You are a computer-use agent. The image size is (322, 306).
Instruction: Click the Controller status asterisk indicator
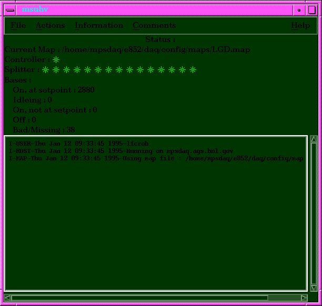(x=56, y=60)
